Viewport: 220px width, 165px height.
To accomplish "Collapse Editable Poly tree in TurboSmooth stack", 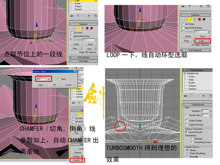I will click(x=185, y=73).
